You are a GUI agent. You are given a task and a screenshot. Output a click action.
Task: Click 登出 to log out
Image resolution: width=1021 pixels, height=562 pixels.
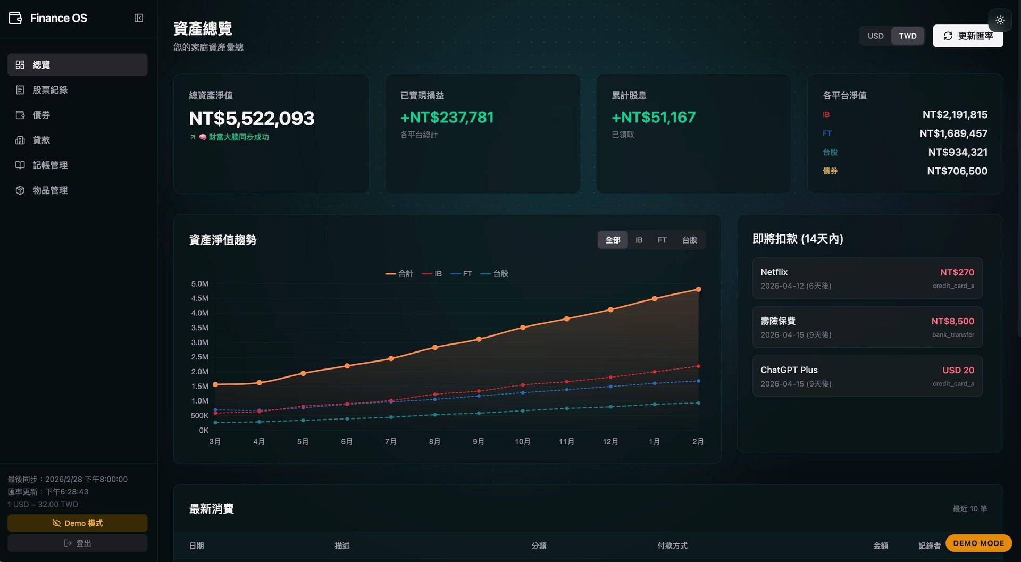click(x=77, y=543)
